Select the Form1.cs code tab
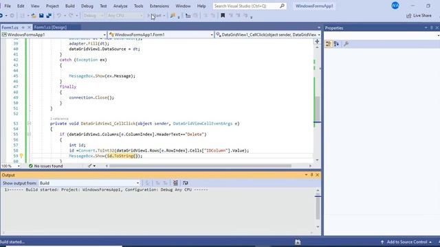 (x=10, y=27)
